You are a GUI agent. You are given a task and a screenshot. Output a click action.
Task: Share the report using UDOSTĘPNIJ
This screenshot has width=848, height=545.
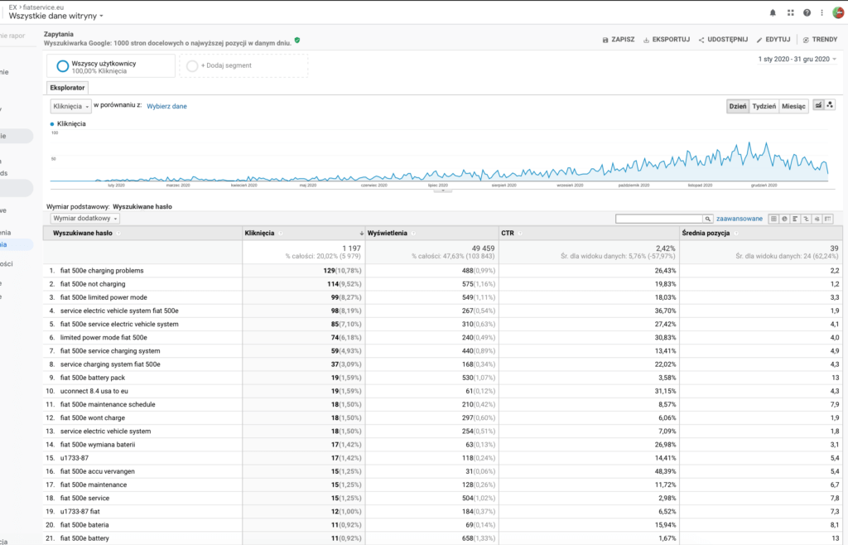723,40
